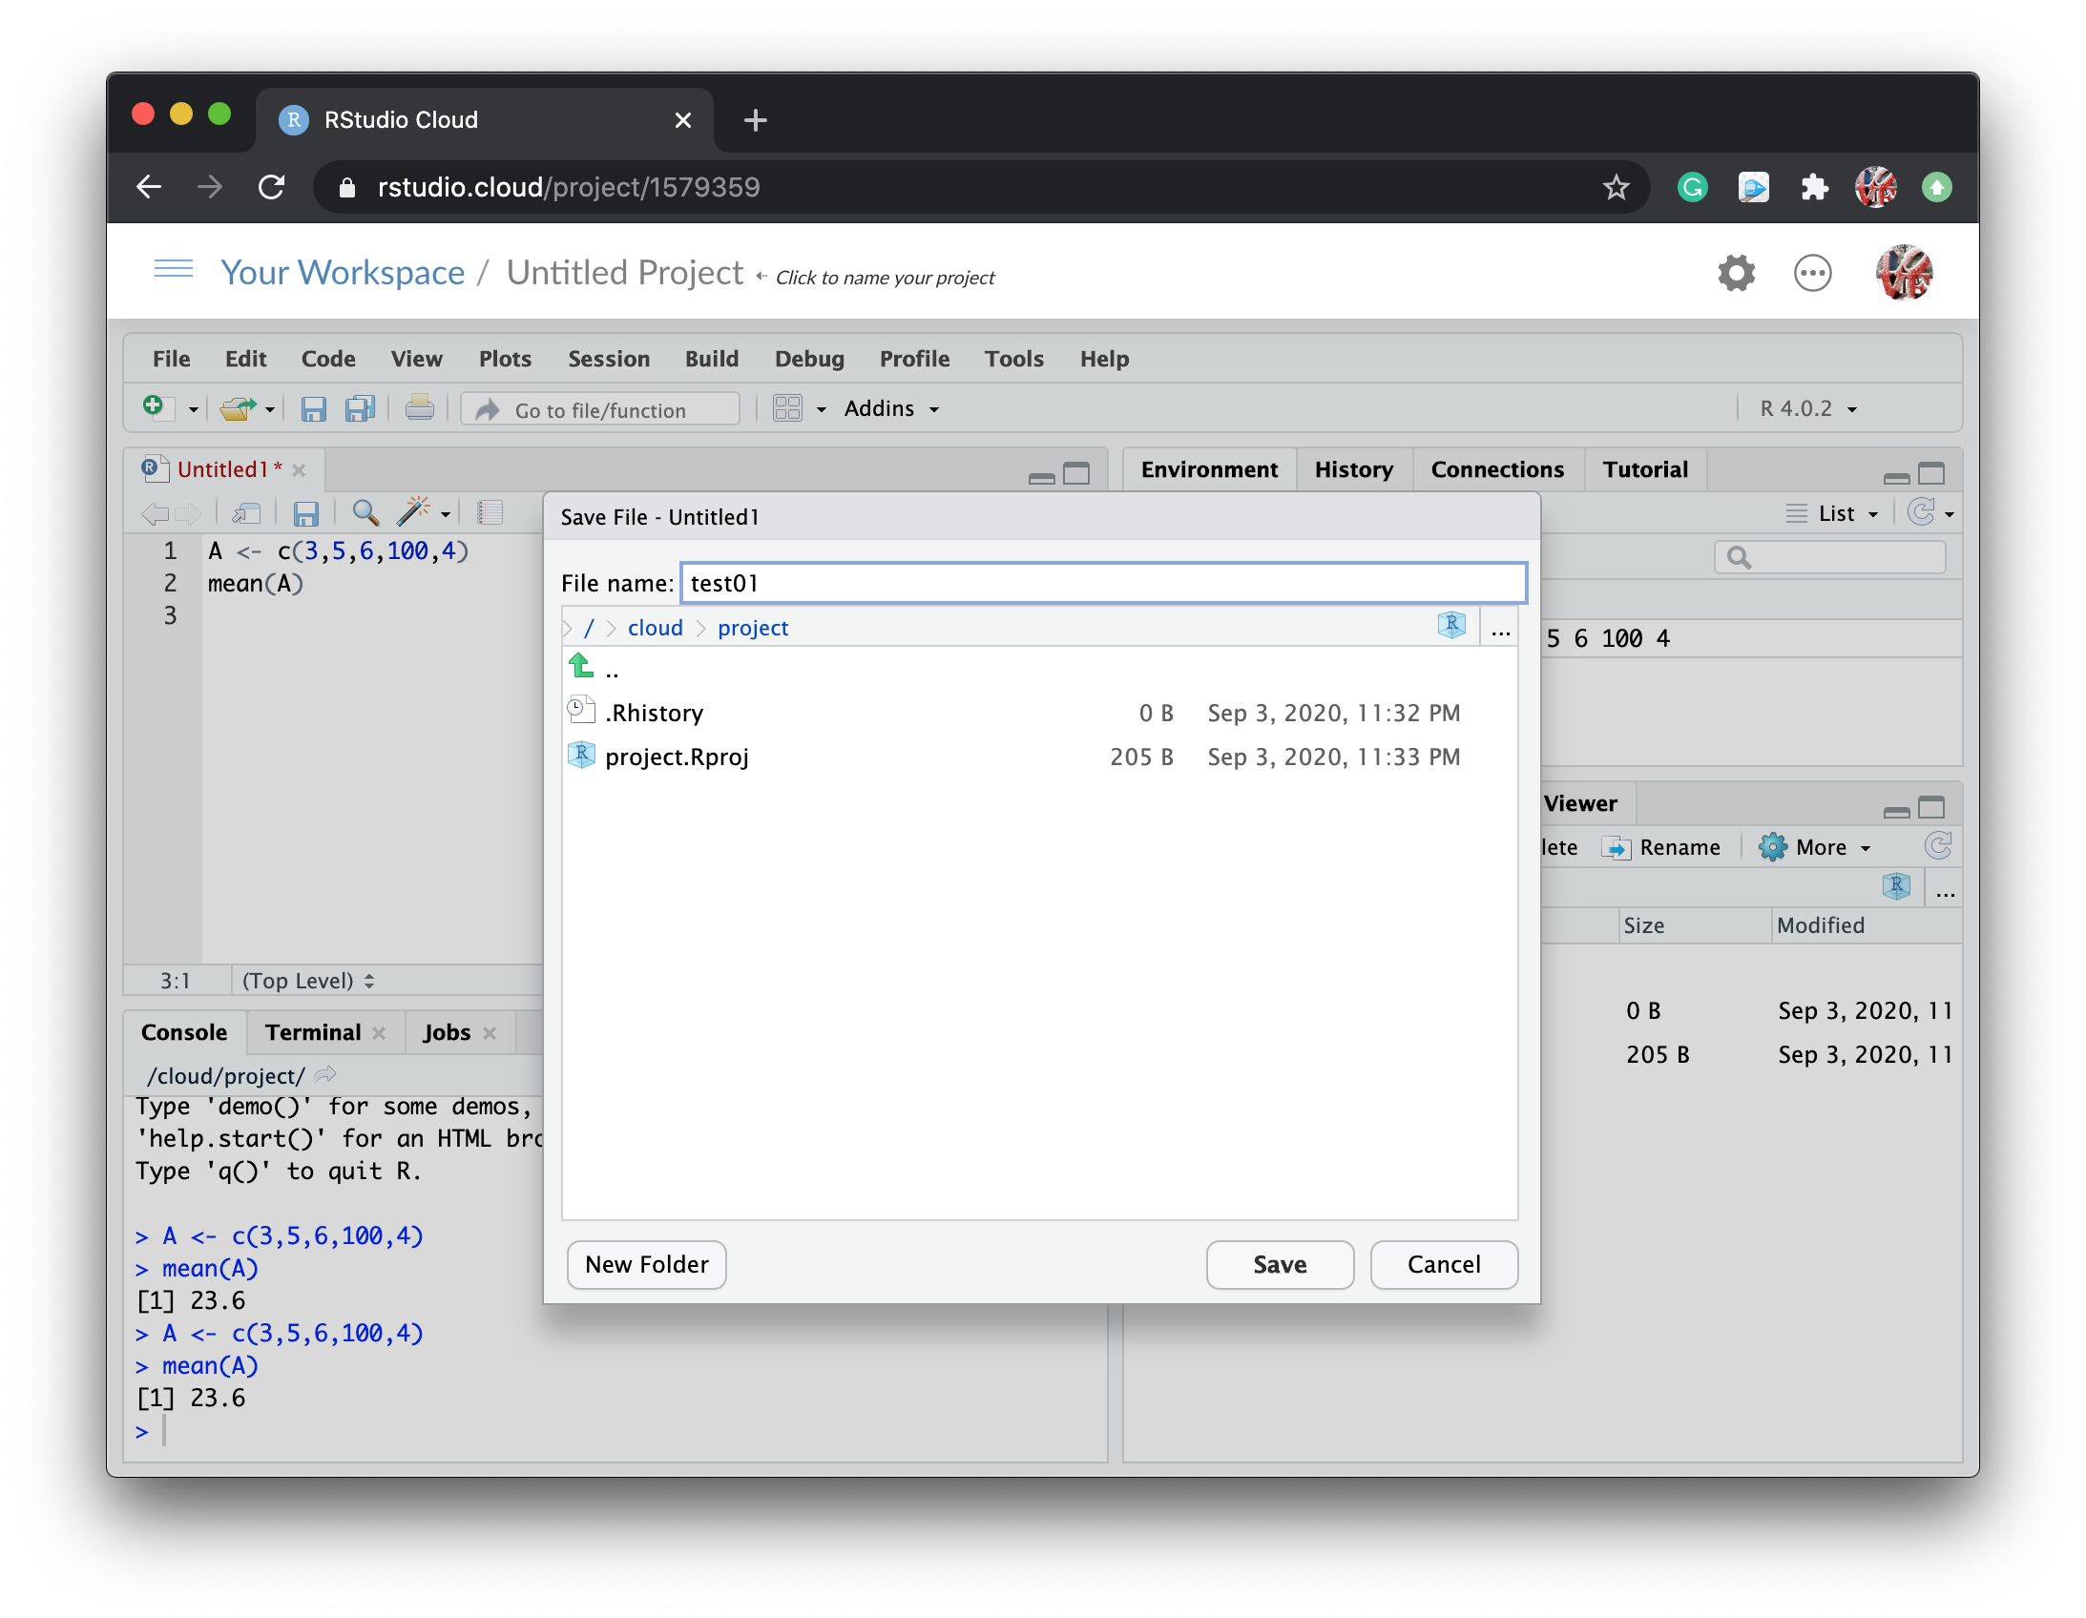Bookmark page with the star icon
The height and width of the screenshot is (1618, 2086).
click(x=1616, y=187)
